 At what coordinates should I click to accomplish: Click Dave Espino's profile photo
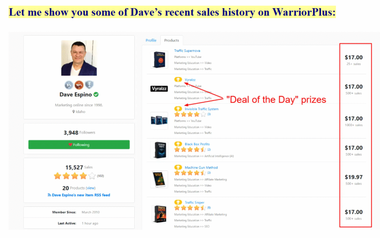click(x=79, y=58)
